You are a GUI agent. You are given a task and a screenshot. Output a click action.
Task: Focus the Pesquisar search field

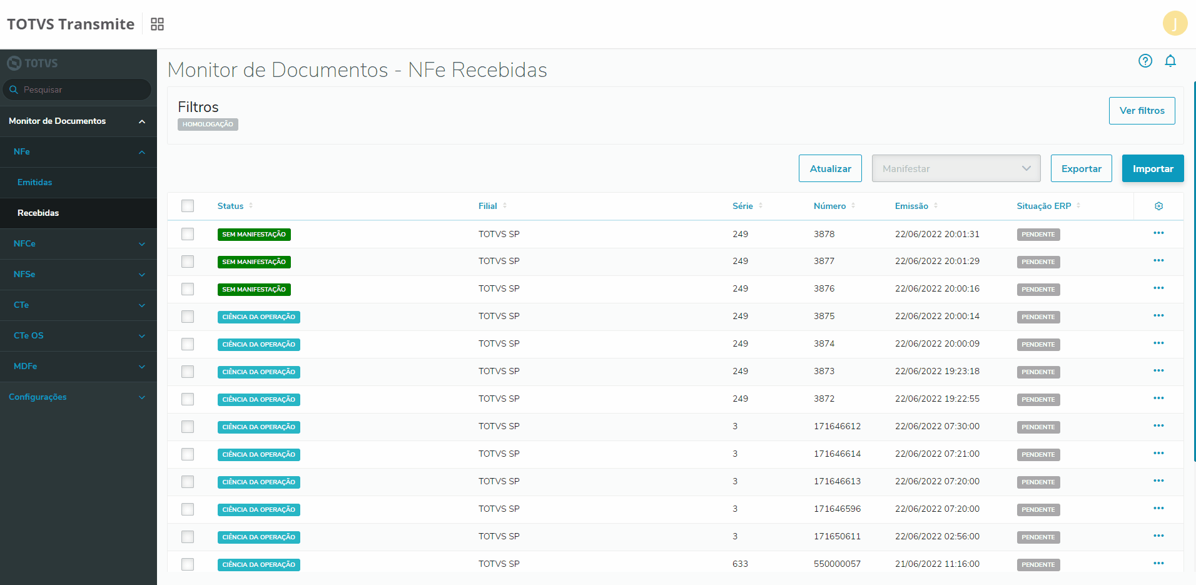[x=78, y=89]
